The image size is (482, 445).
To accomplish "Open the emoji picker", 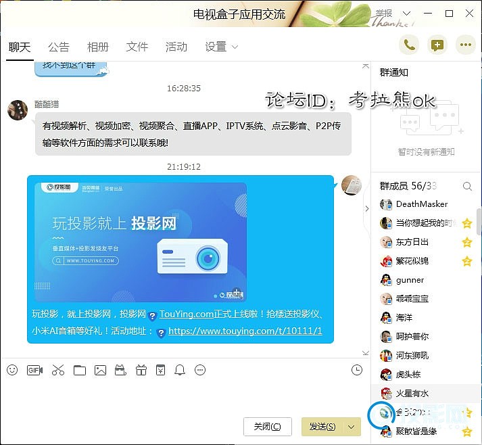I will pos(12,370).
